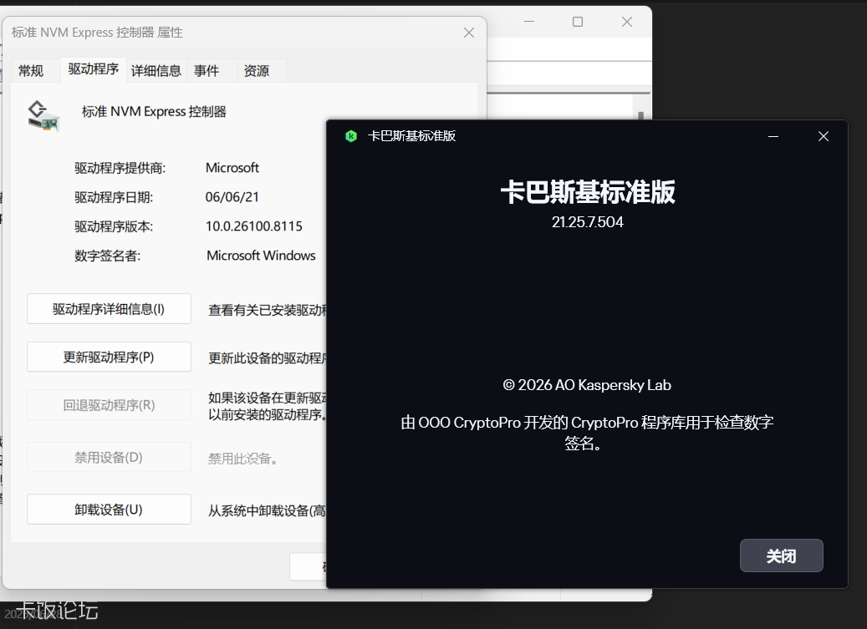This screenshot has height=629, width=867.
Task: Click the 数字签名者 label
Action: point(107,256)
